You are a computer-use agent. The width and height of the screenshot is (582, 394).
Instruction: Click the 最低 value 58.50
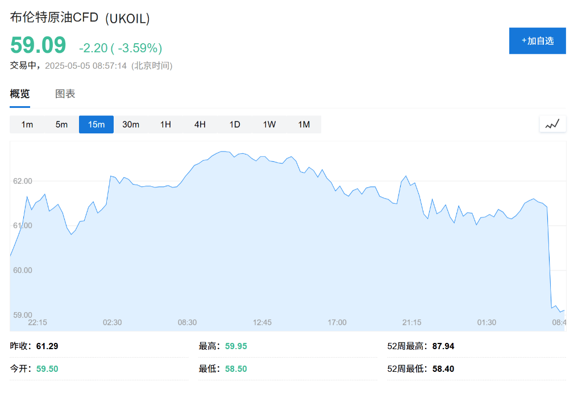tap(235, 368)
